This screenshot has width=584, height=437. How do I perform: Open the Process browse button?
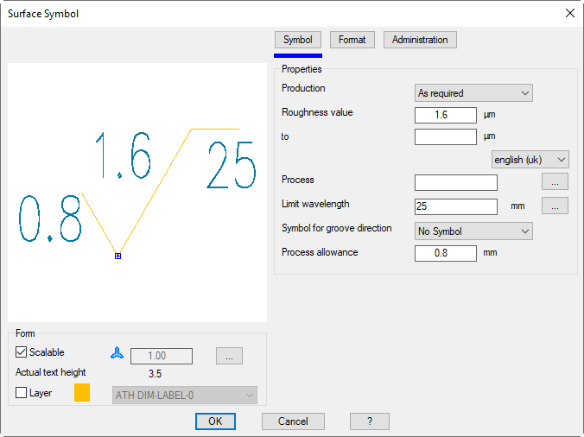555,182
